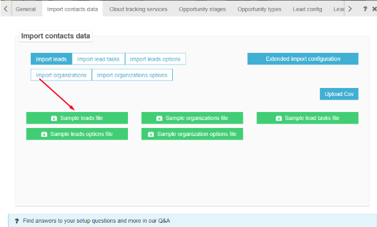Download the Sample lead tasks file
Viewport: 377px width, 227px height.
[x=308, y=118]
